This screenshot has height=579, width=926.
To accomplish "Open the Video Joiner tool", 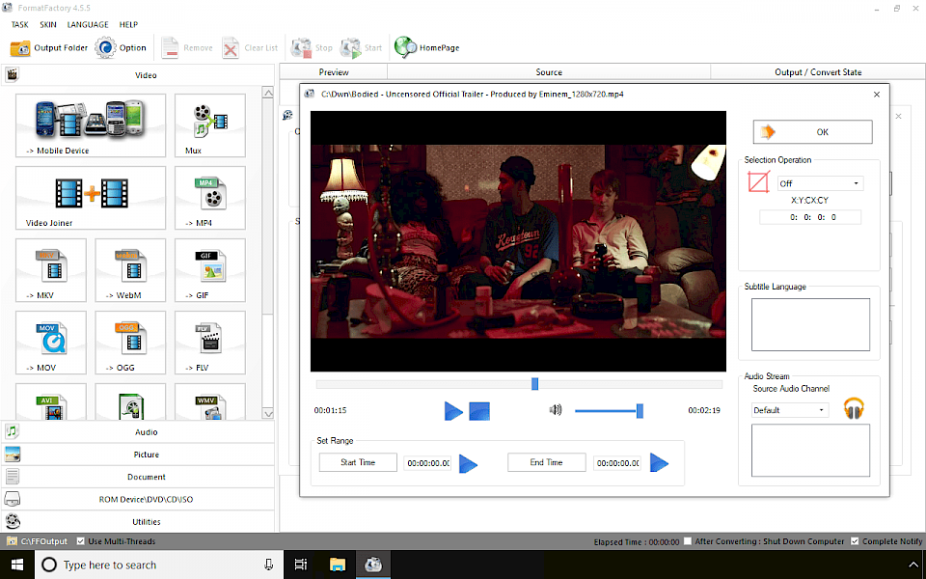I will pyautogui.click(x=91, y=198).
